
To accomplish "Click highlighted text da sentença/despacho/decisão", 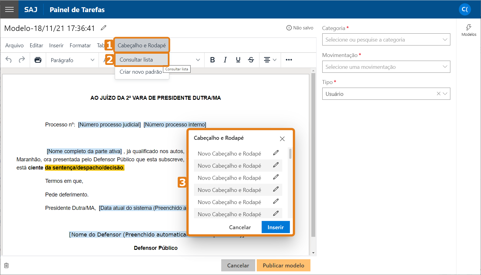I will point(85,168).
